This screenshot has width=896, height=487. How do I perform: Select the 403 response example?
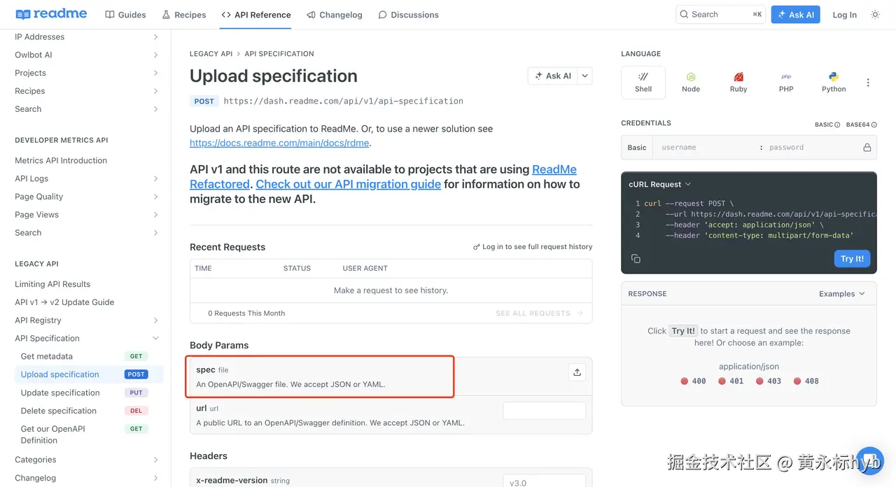769,381
